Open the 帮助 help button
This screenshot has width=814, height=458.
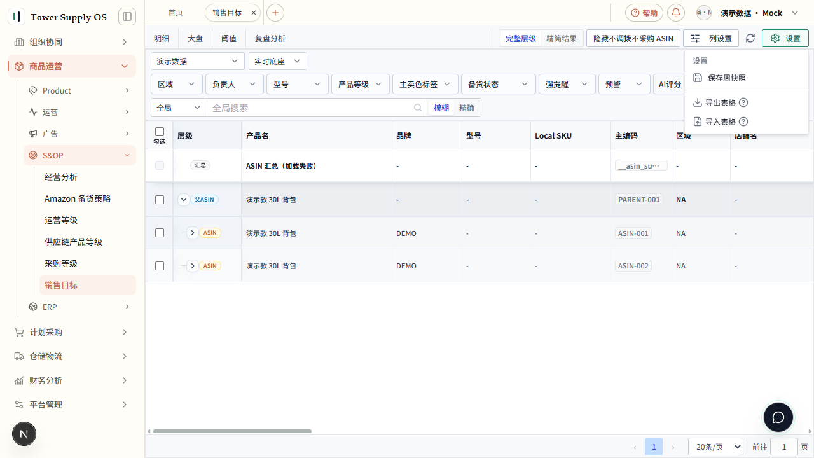click(644, 13)
